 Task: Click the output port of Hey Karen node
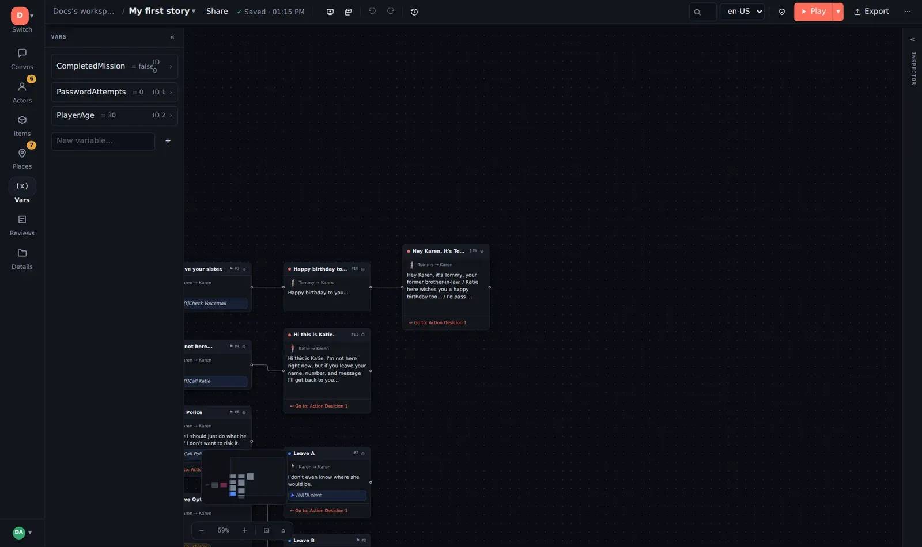tap(490, 287)
